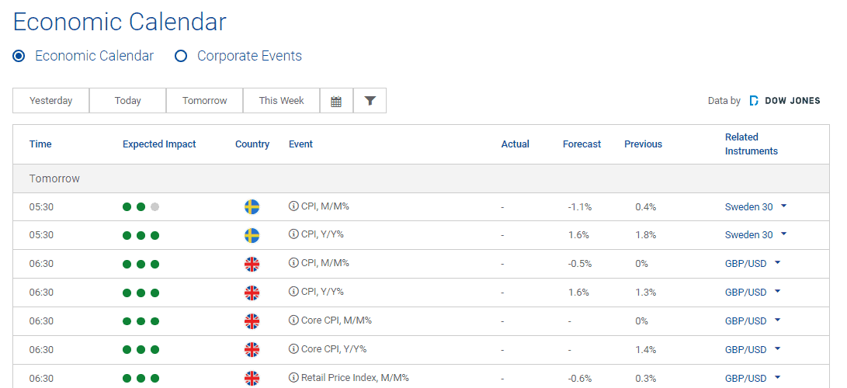The image size is (847, 388).
Task: Click Sweden flag in CPI, Y/Y% row
Action: tap(252, 235)
